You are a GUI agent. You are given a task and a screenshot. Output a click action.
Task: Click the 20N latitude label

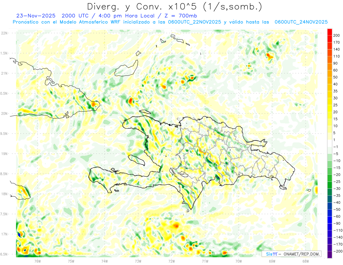[4, 113]
